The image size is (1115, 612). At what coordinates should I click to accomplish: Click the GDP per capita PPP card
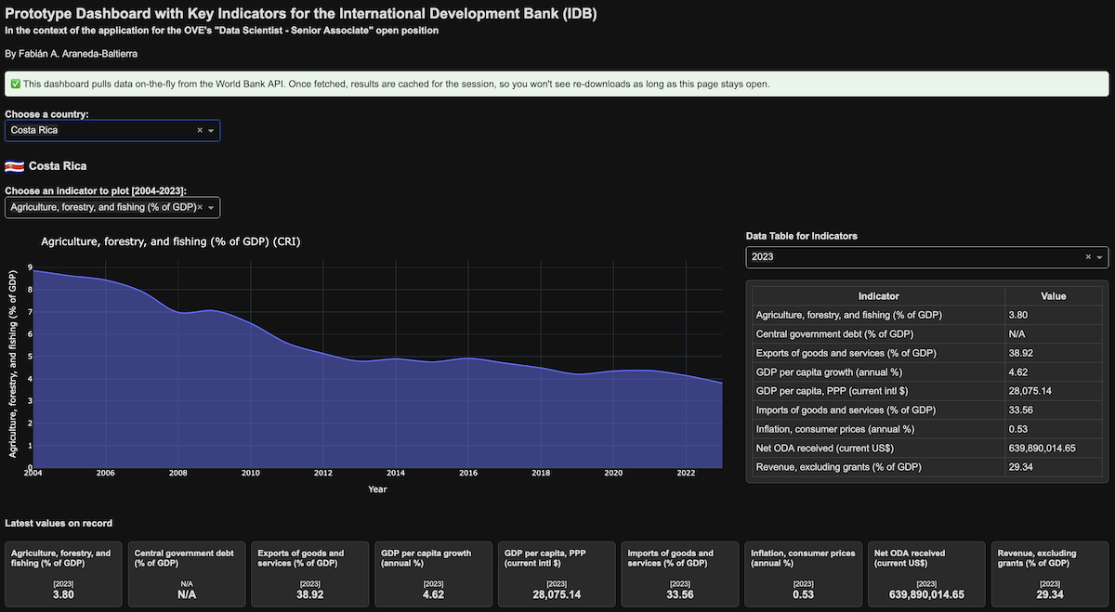557,574
